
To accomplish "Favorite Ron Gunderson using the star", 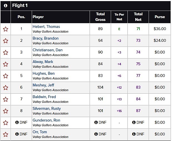I will 5,123.
